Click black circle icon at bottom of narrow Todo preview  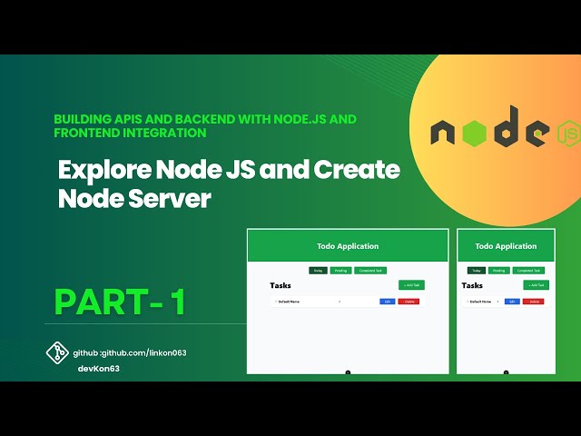[x=506, y=372]
